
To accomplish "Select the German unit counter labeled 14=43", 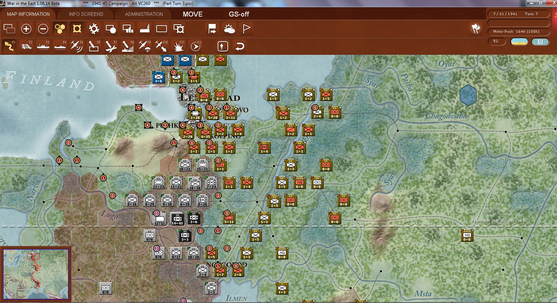I will click(177, 219).
